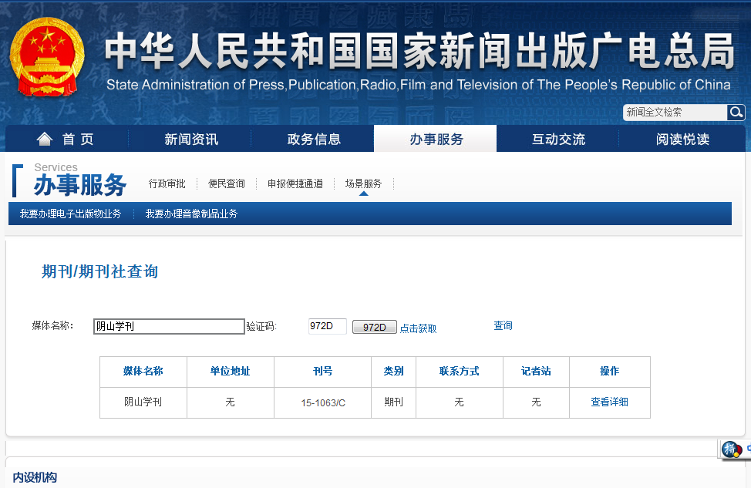Click the site title 中华人民共和国国家新闻出版广电总局
This screenshot has height=488, width=751.
[x=419, y=51]
